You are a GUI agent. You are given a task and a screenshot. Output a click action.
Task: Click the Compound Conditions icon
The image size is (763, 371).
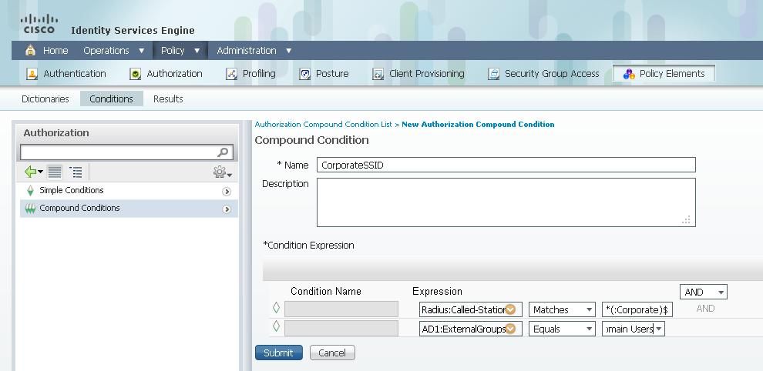(30, 209)
